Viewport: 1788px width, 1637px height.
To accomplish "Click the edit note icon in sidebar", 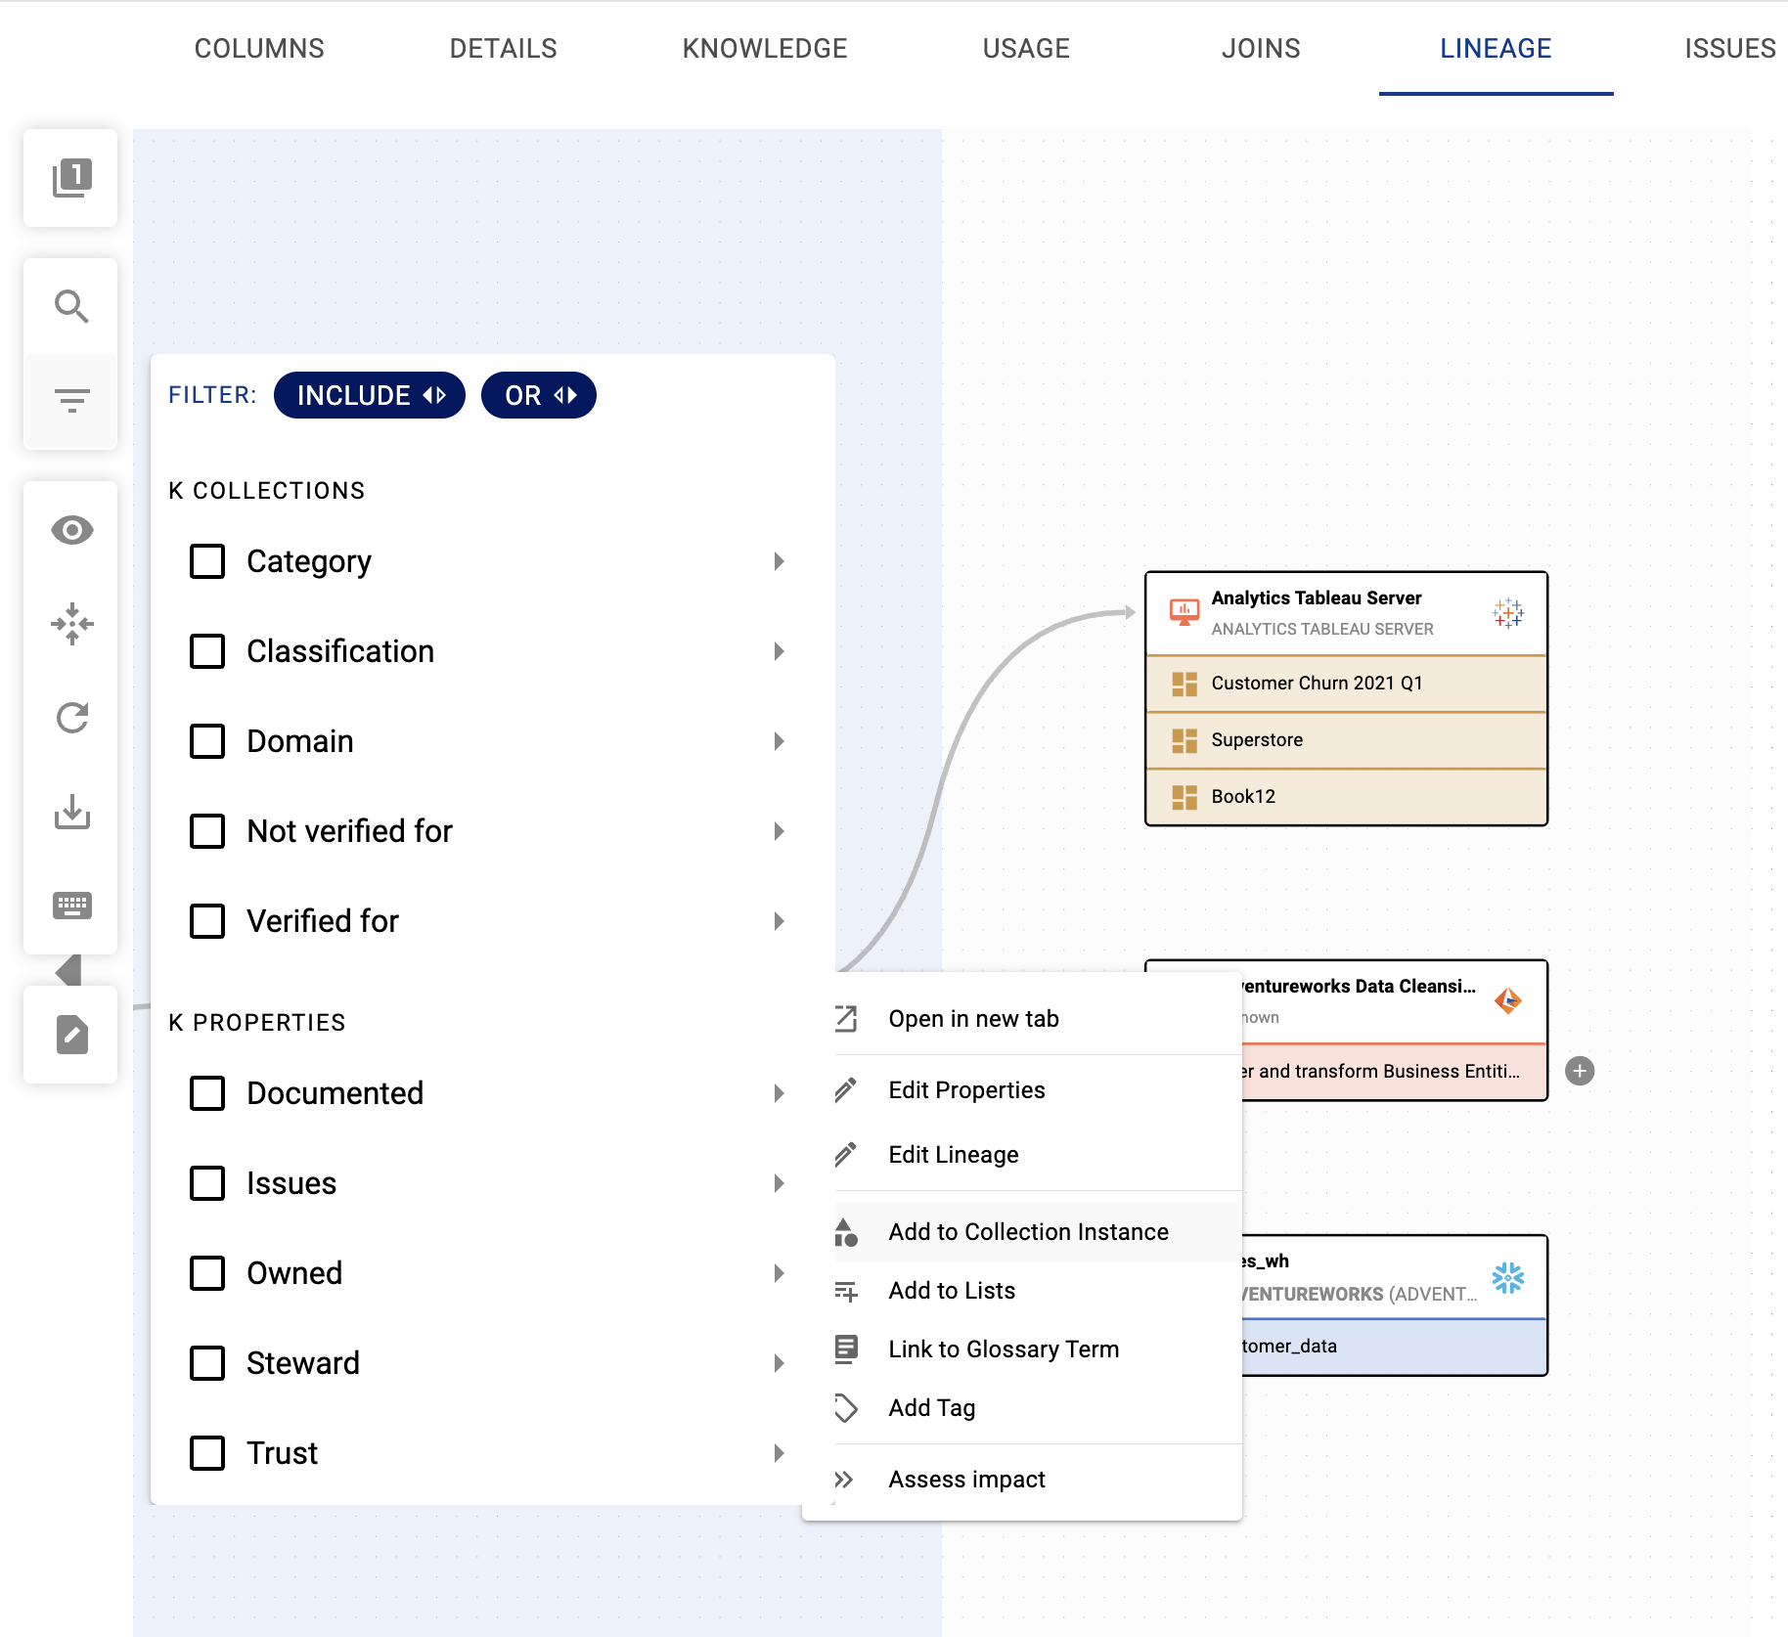I will point(71,1035).
